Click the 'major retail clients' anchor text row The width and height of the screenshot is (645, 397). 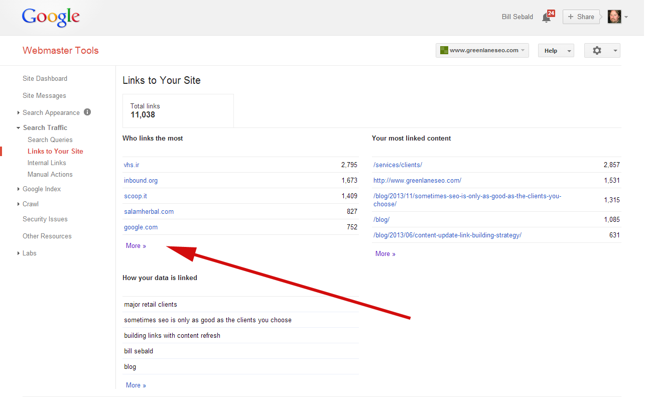coord(241,304)
